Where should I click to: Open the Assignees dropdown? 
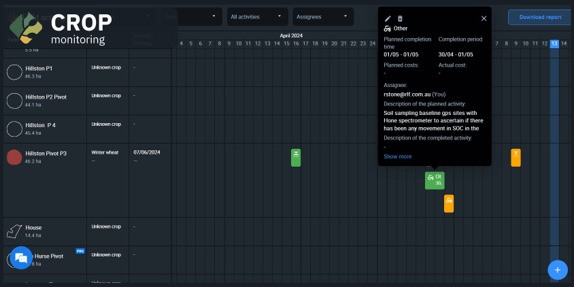323,17
